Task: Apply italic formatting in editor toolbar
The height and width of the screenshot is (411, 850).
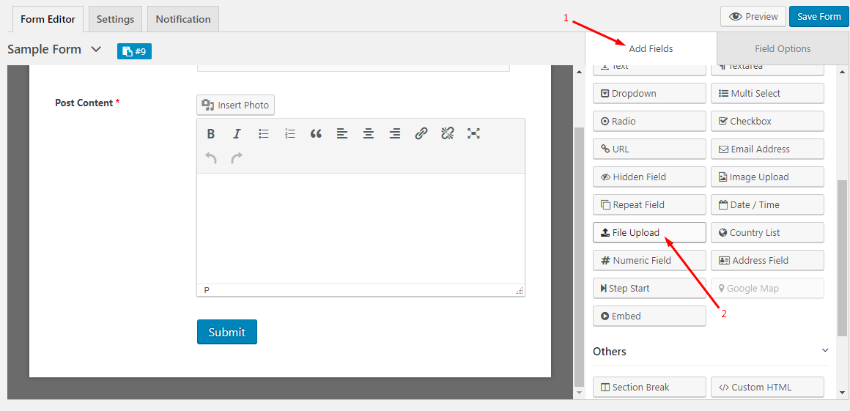Action: (x=237, y=134)
